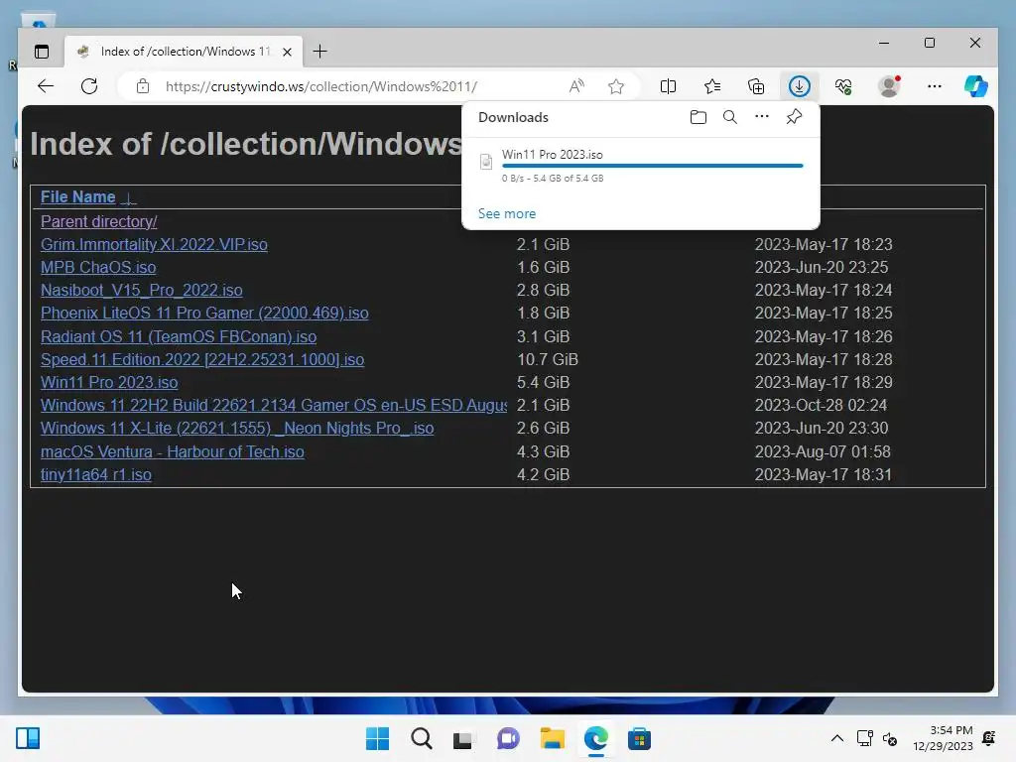Click Microsoft Edge taskbar icon
Viewport: 1016px width, 762px height.
[595, 738]
